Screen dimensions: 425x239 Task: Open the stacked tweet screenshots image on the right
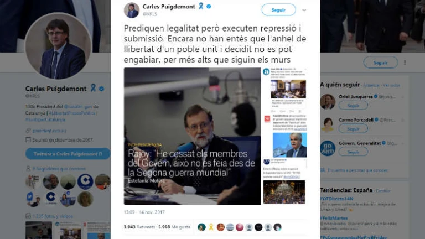pos(284,136)
